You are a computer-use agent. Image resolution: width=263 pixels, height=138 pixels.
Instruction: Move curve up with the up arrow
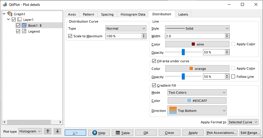pos(48,131)
